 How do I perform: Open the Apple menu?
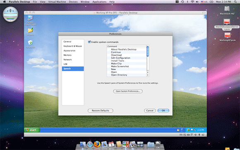point(5,2)
